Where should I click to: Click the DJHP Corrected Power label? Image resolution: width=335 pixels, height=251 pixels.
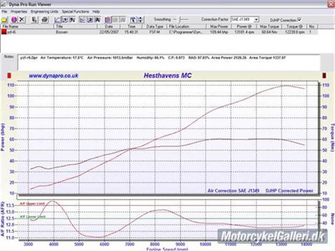pyautogui.click(x=289, y=191)
